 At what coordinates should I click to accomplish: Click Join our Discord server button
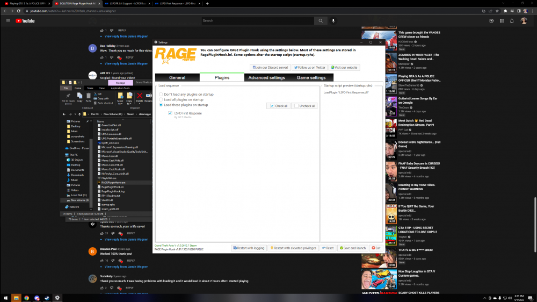pyautogui.click(x=270, y=68)
